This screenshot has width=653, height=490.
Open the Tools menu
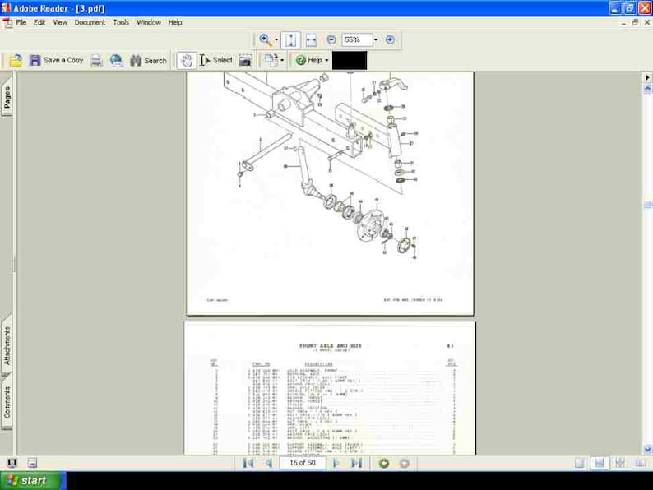121,22
